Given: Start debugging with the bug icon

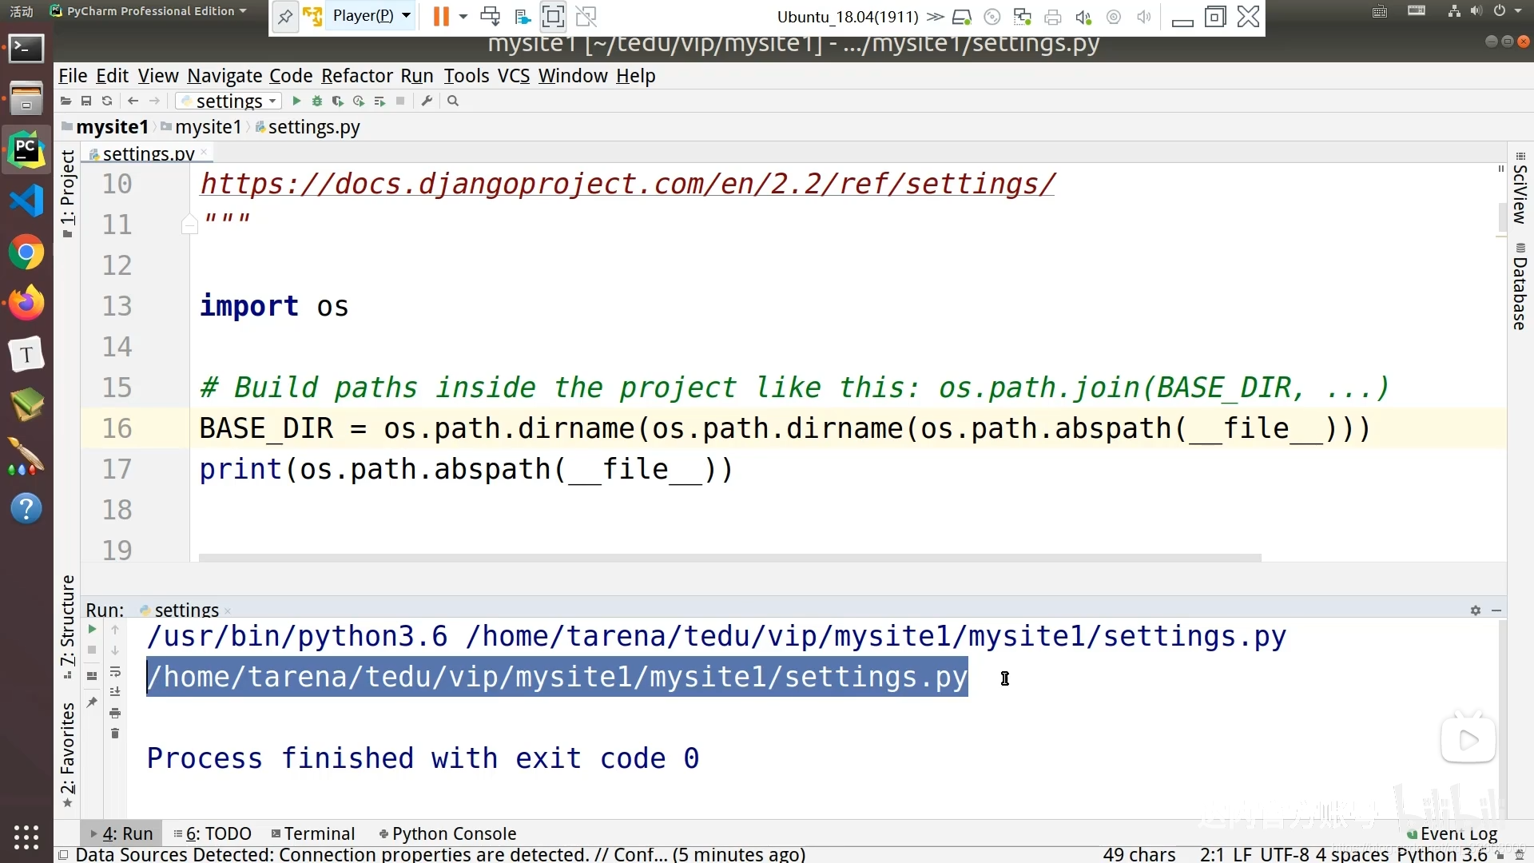Looking at the screenshot, I should [x=317, y=101].
